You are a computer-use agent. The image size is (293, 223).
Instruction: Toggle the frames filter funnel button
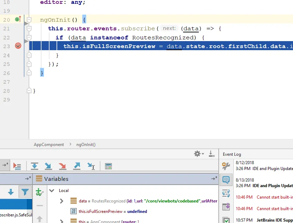pyautogui.click(x=25, y=192)
